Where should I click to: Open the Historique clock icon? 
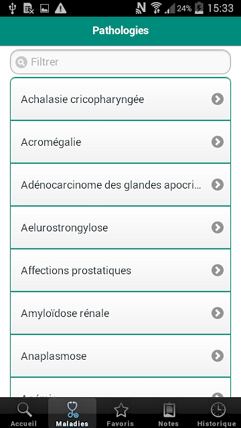coord(218,410)
